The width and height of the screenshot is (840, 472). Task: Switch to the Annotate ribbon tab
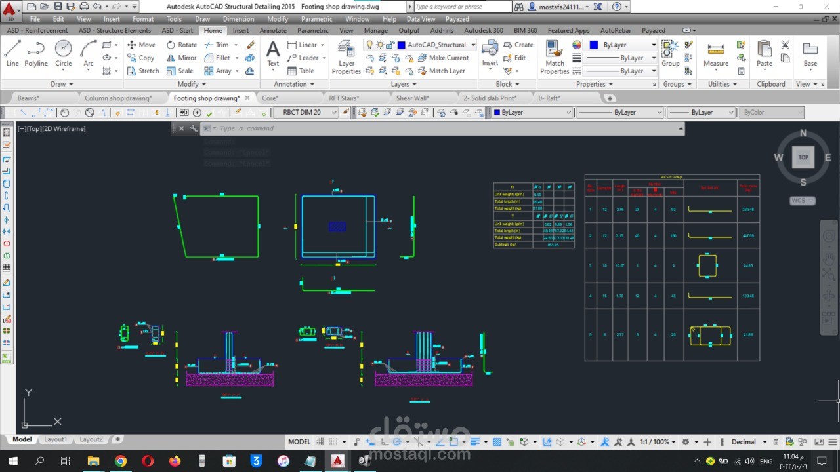273,30
